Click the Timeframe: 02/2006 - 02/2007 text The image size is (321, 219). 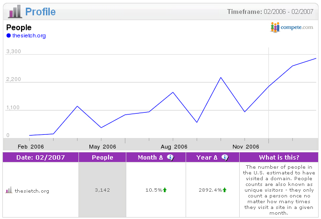[270, 12]
